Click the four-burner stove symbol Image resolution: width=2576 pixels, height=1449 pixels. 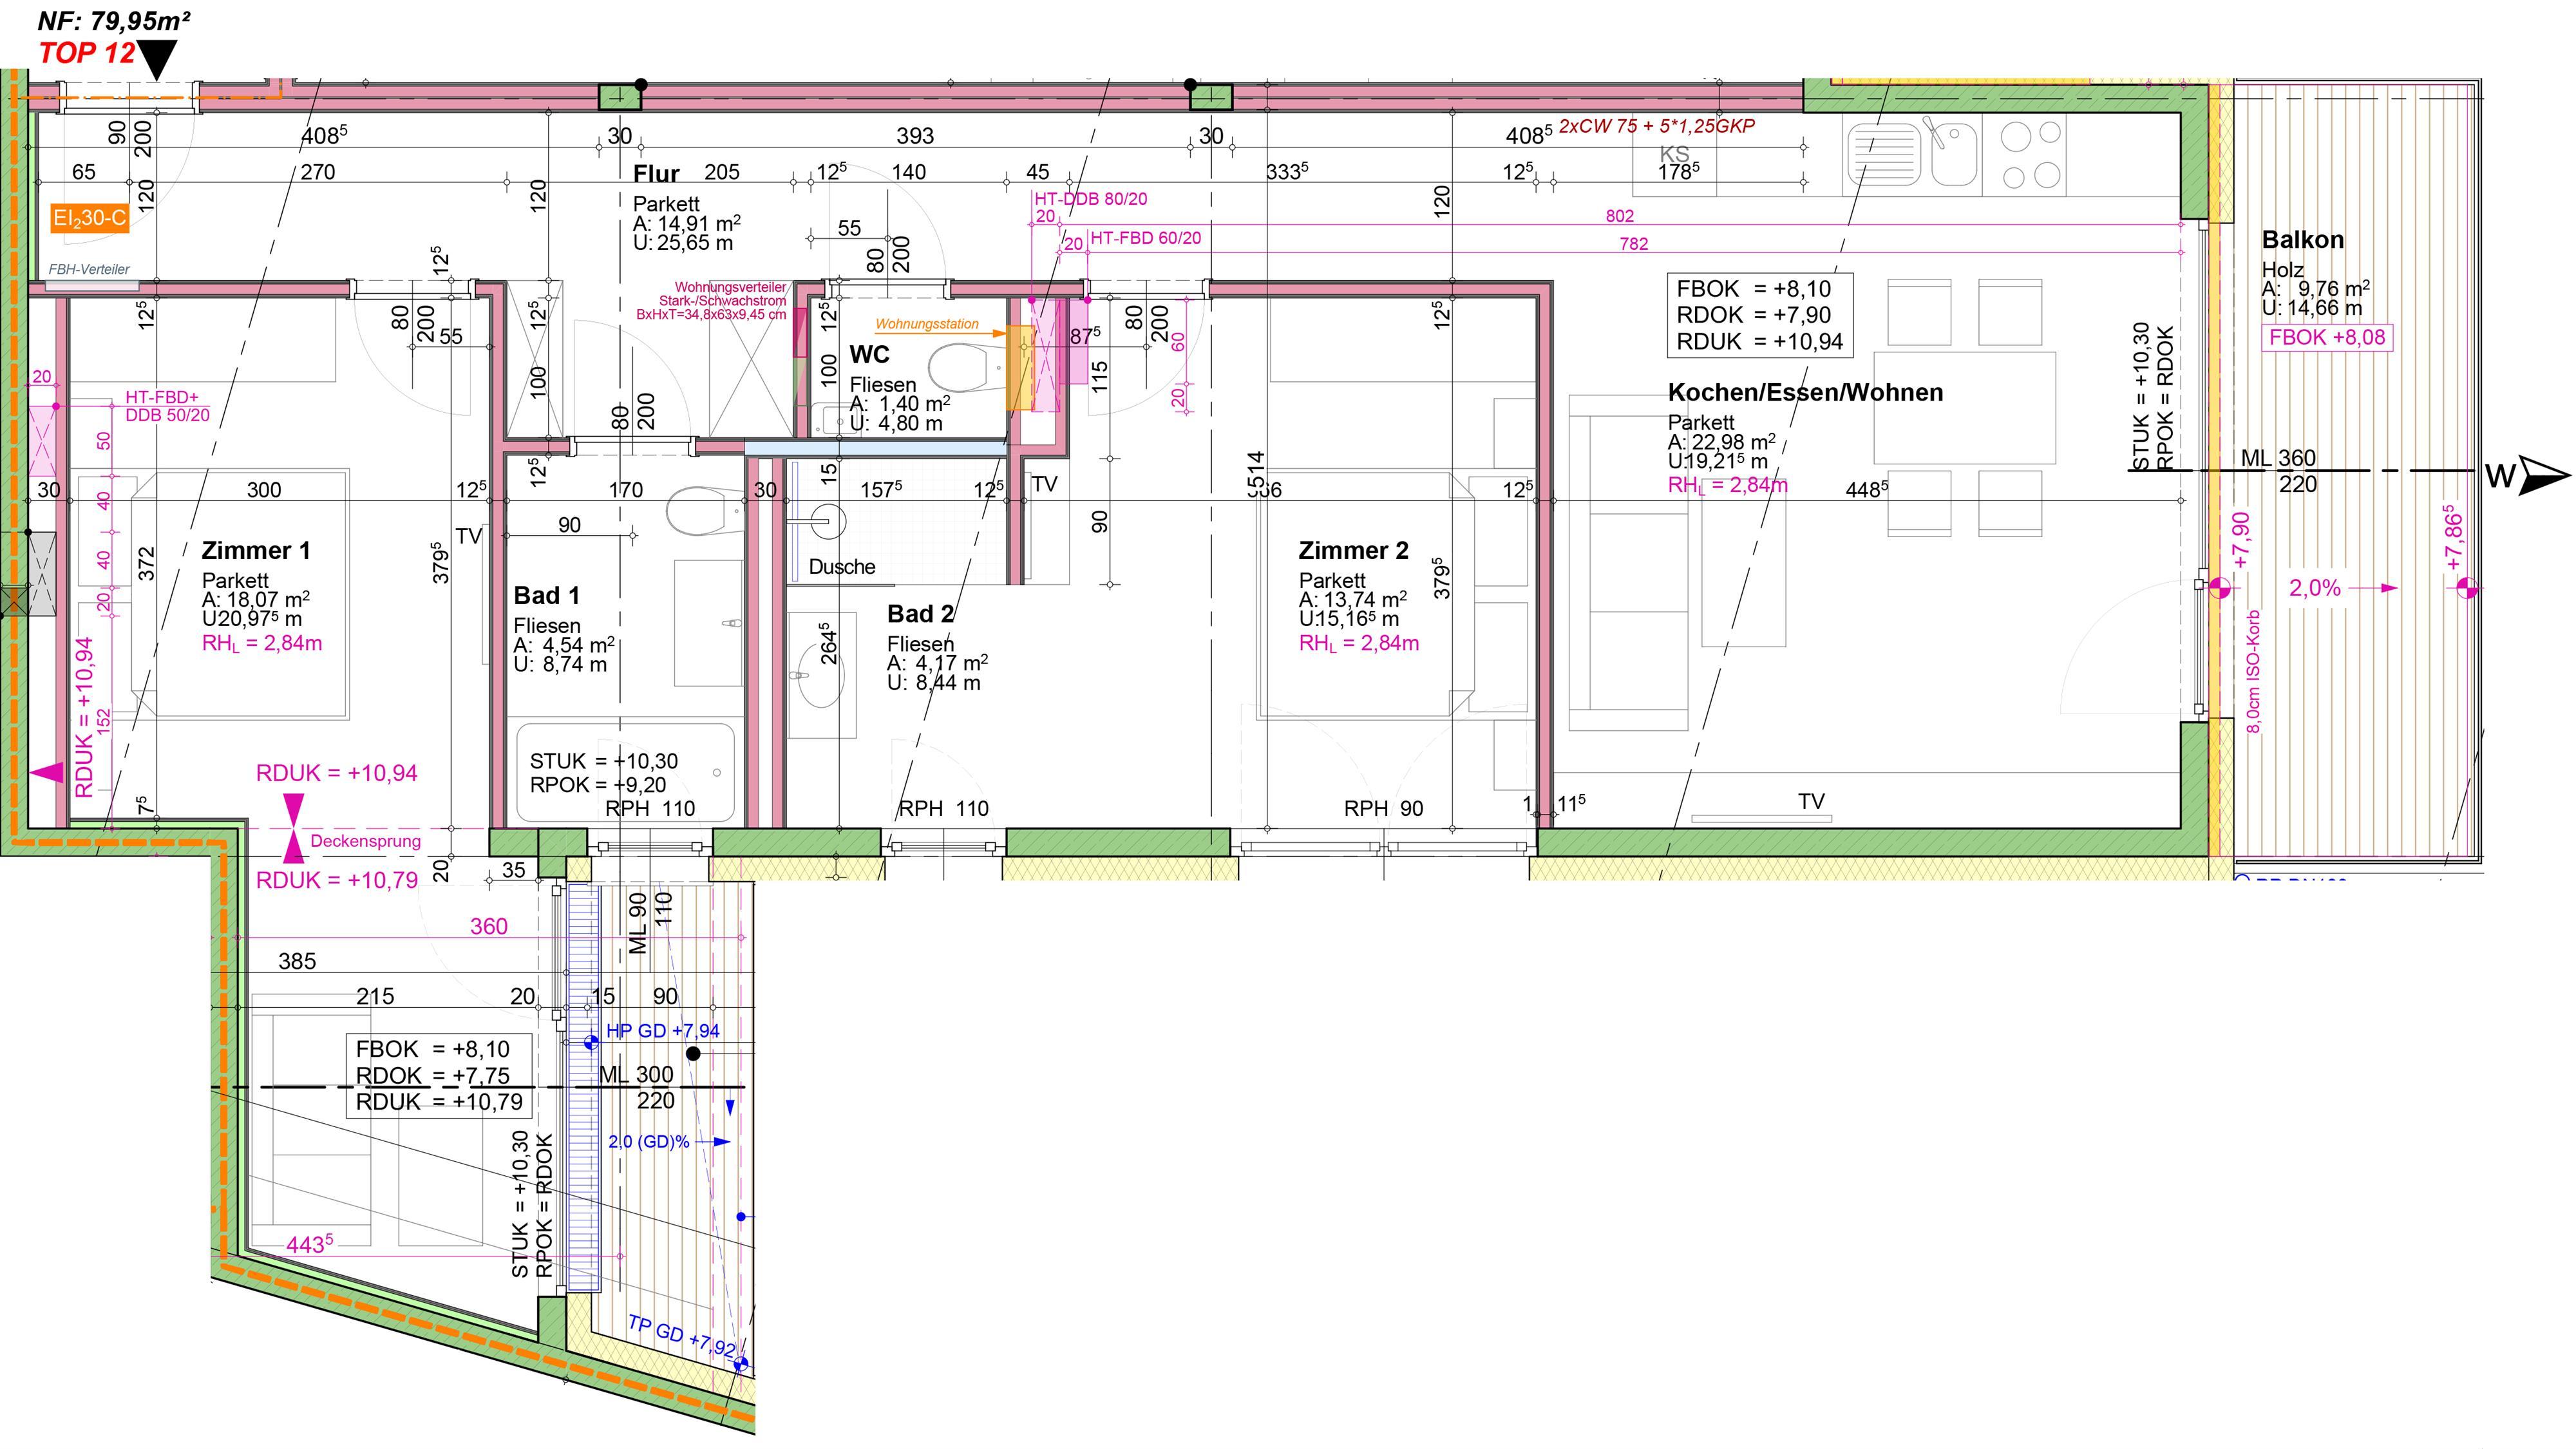2030,155
